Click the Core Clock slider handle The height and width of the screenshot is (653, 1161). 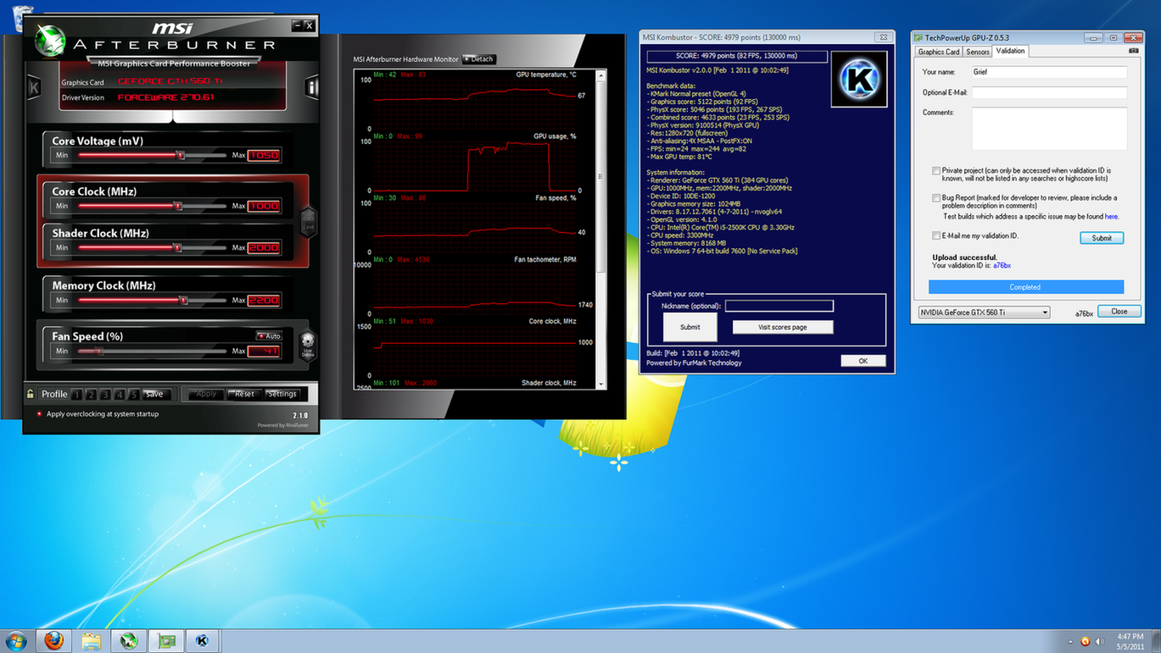[177, 206]
